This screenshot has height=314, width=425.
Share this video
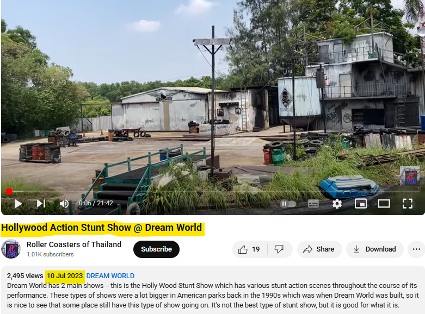click(x=319, y=249)
